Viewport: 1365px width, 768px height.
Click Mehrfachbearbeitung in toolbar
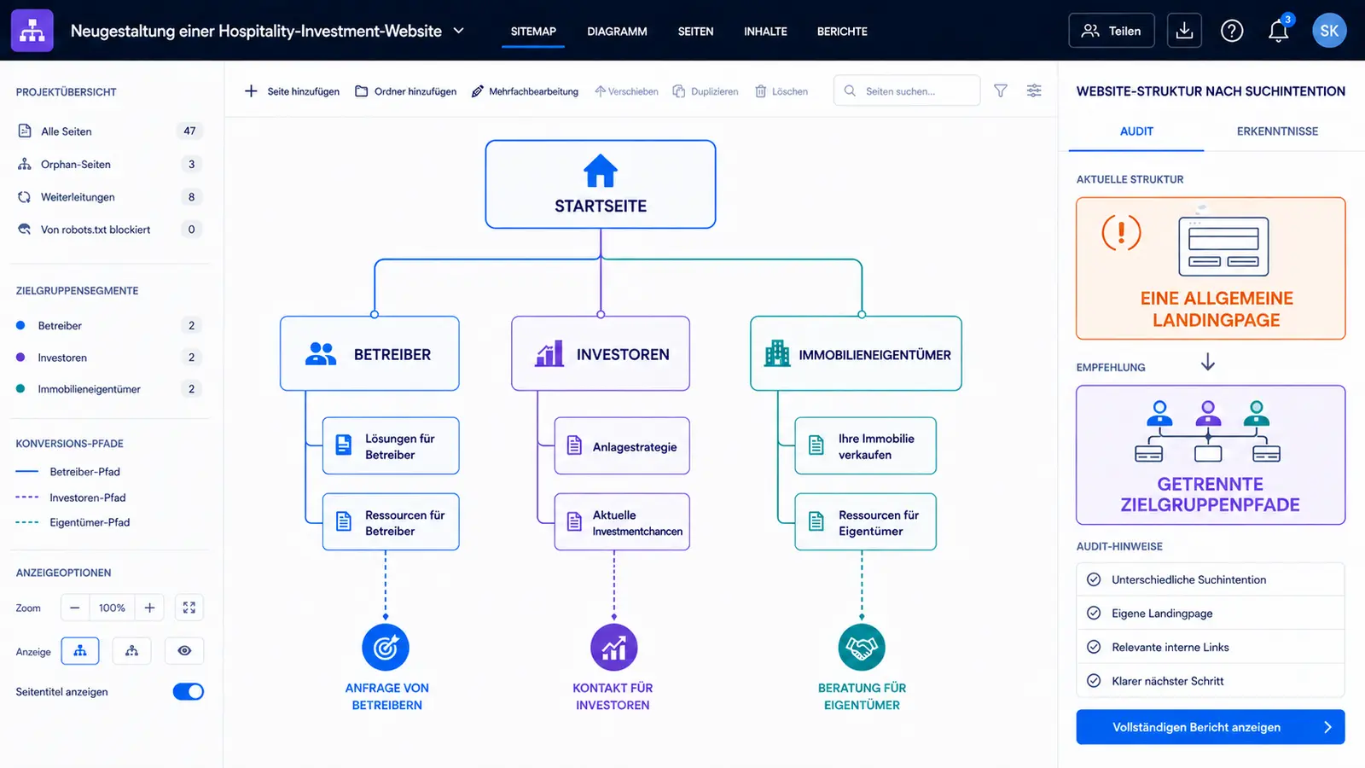[525, 91]
